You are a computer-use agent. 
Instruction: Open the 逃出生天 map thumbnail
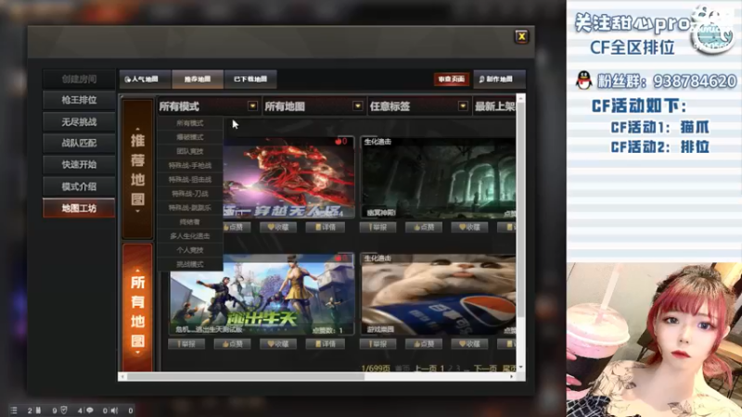(262, 294)
